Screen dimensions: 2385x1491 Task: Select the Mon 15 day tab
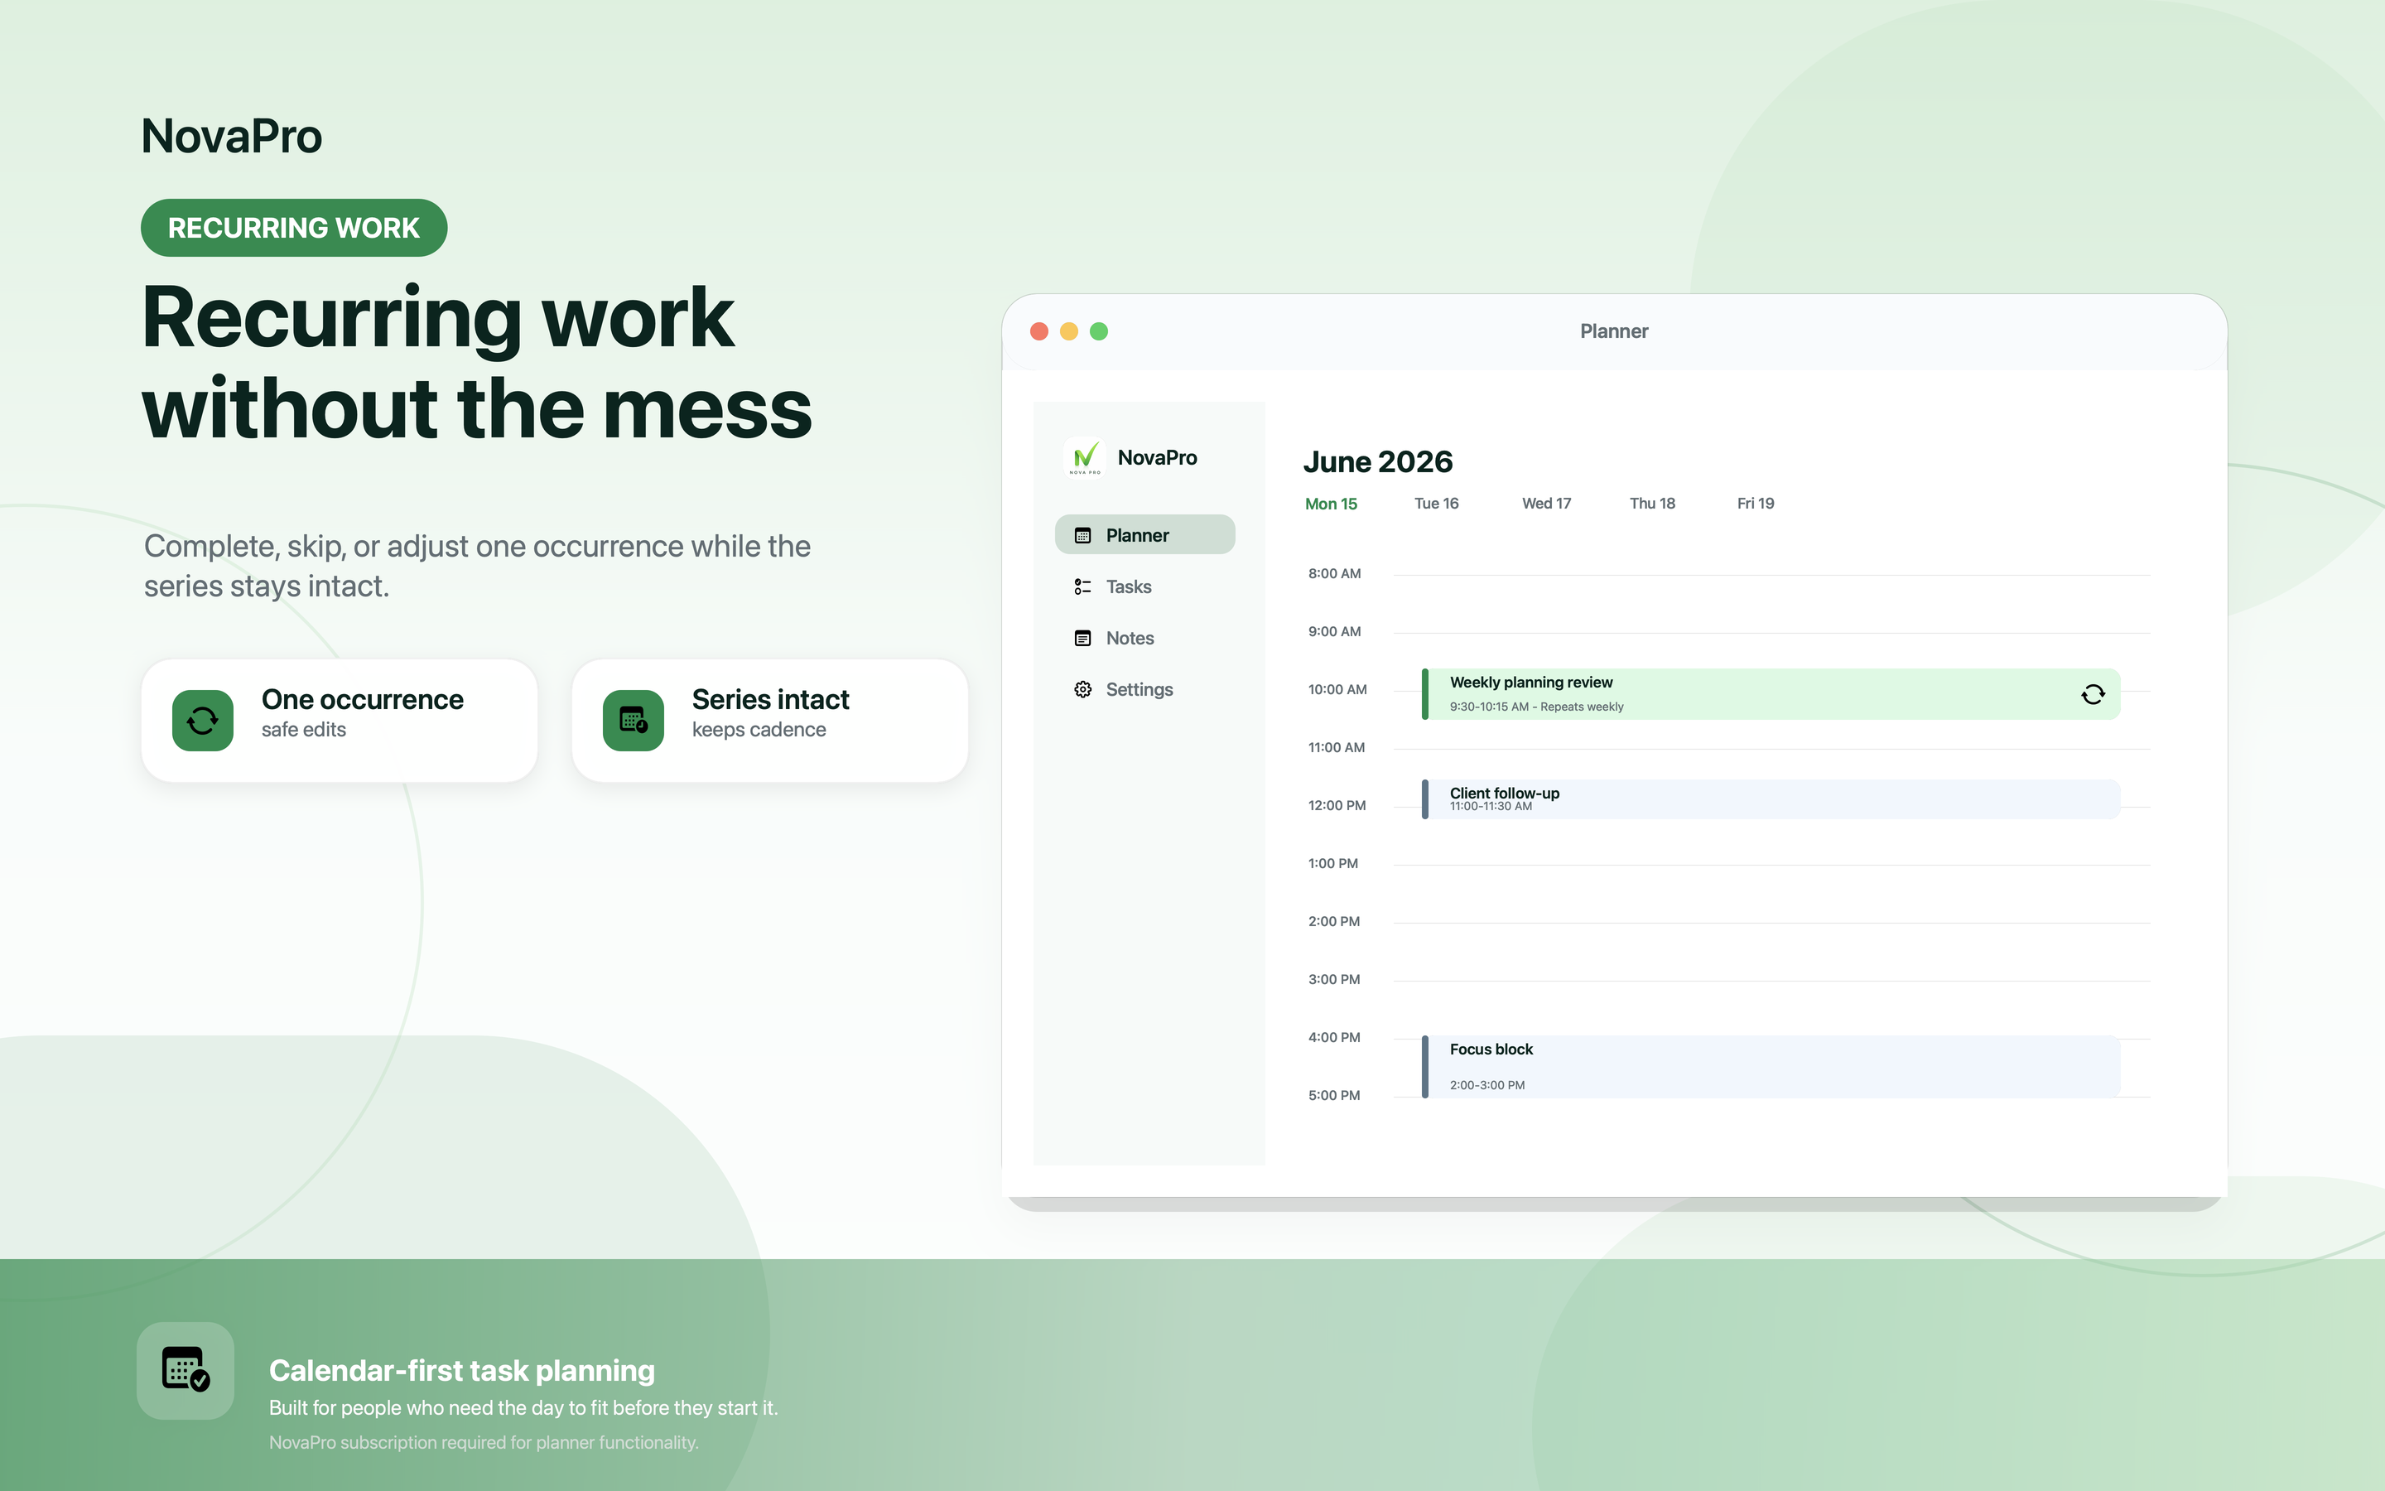[1331, 504]
